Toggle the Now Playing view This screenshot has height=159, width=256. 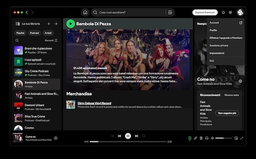click(190, 138)
